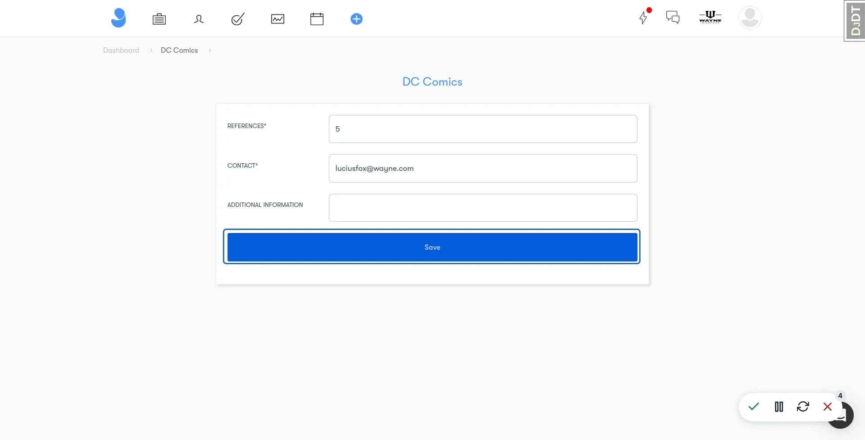
Task: Focus the Additional Information field
Action: pyautogui.click(x=483, y=208)
